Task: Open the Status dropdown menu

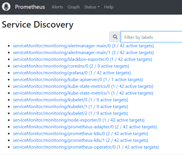Action: (x=92, y=7)
